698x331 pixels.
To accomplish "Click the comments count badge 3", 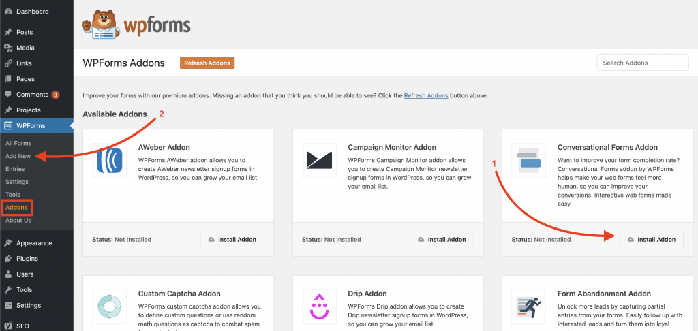I will tap(55, 95).
